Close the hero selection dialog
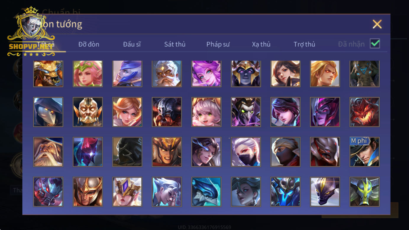409x230 pixels. pyautogui.click(x=377, y=24)
